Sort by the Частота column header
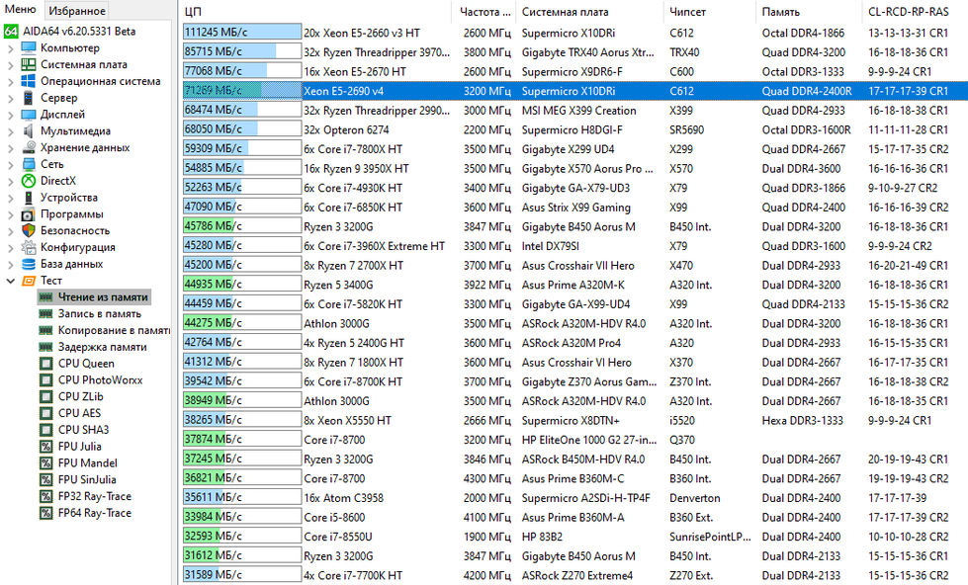 pos(484,12)
